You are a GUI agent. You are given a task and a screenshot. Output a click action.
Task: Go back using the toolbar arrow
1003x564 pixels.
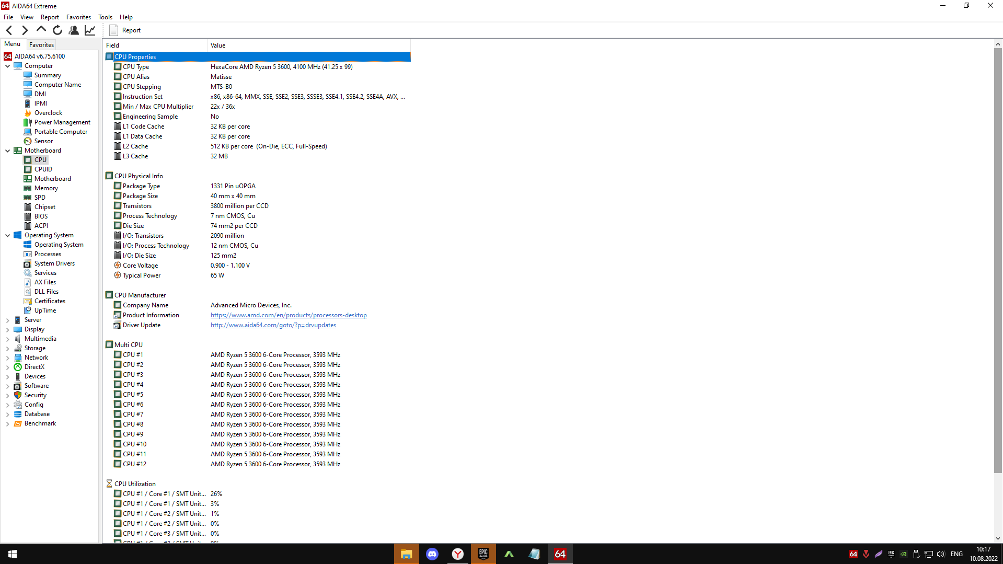click(9, 30)
